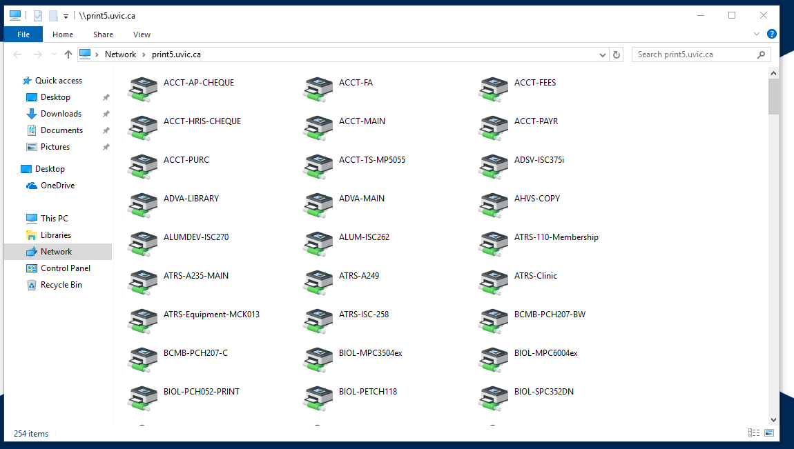This screenshot has height=449, width=794.
Task: Select the ACCT-FA printer icon
Action: [x=318, y=89]
